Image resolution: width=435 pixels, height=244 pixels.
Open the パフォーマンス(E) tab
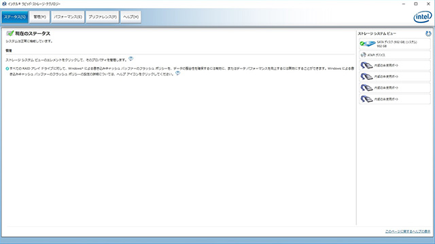68,17
